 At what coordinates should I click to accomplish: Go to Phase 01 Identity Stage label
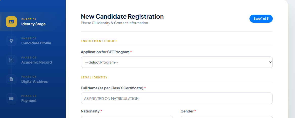click(x=33, y=24)
